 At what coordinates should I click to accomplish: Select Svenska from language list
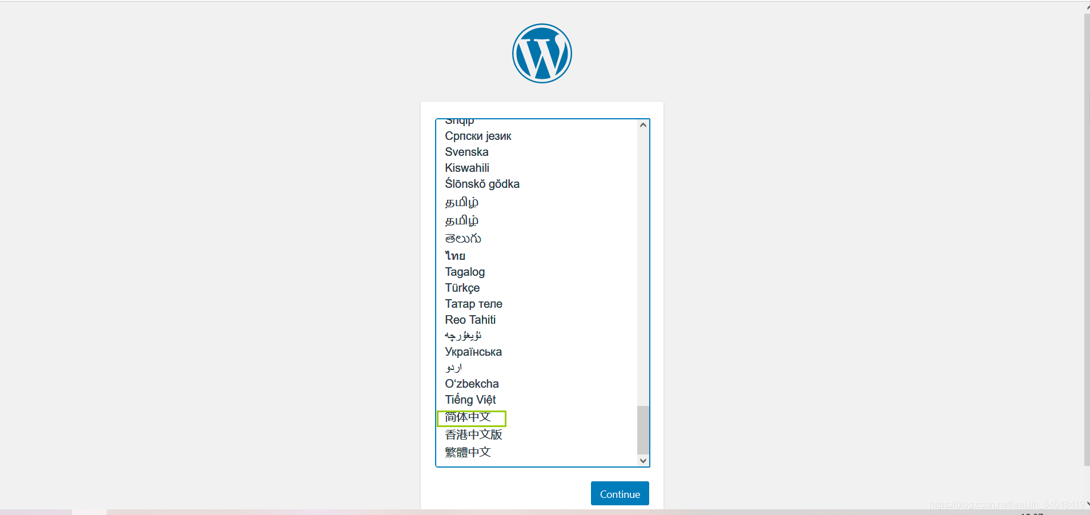point(466,152)
